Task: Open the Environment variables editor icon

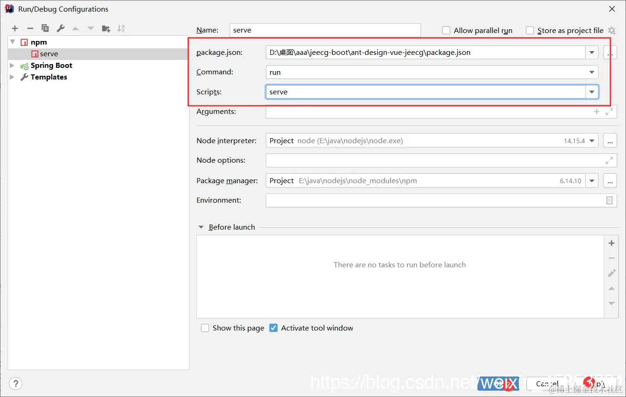Action: click(609, 200)
